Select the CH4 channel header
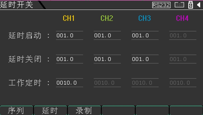The height and width of the screenshot is (115, 203). (x=182, y=18)
